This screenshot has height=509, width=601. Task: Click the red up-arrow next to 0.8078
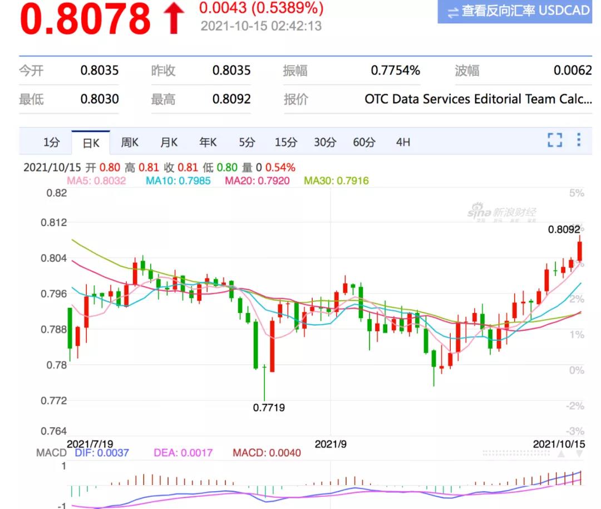coord(174,19)
